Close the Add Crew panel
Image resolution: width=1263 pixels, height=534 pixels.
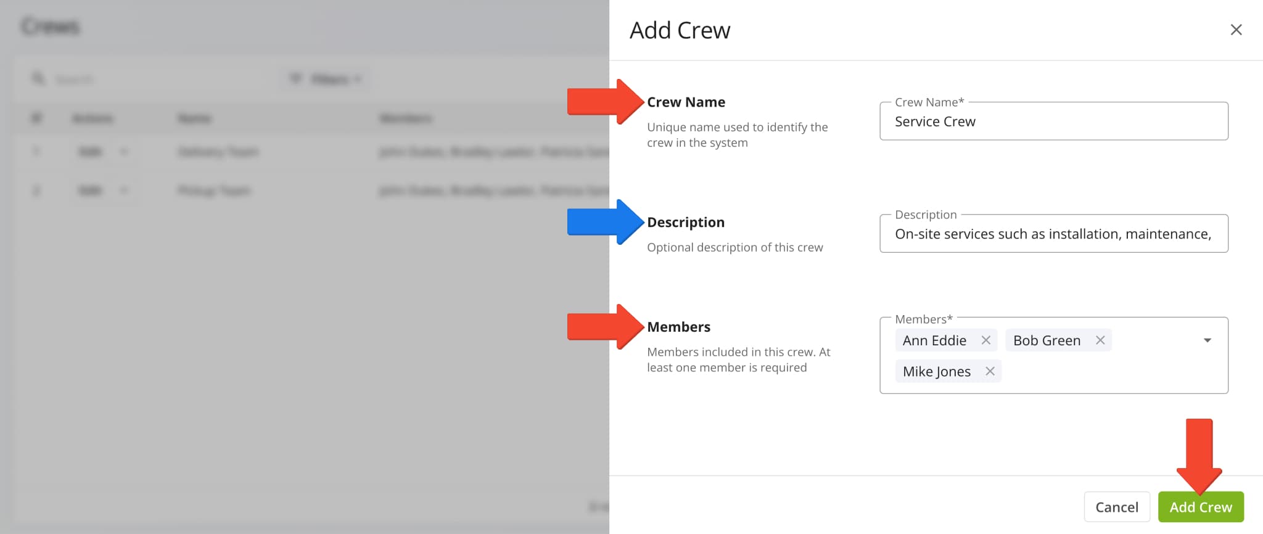click(x=1236, y=30)
